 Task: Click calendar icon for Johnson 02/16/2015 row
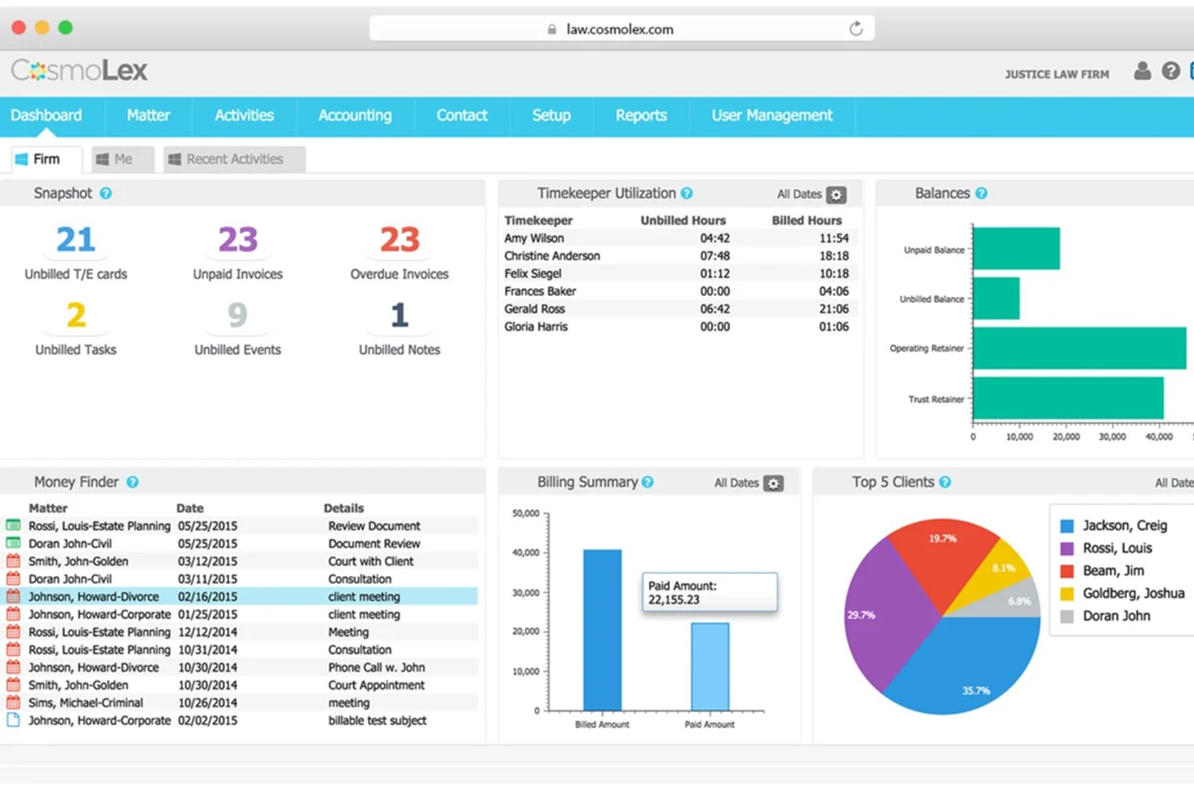[x=13, y=597]
